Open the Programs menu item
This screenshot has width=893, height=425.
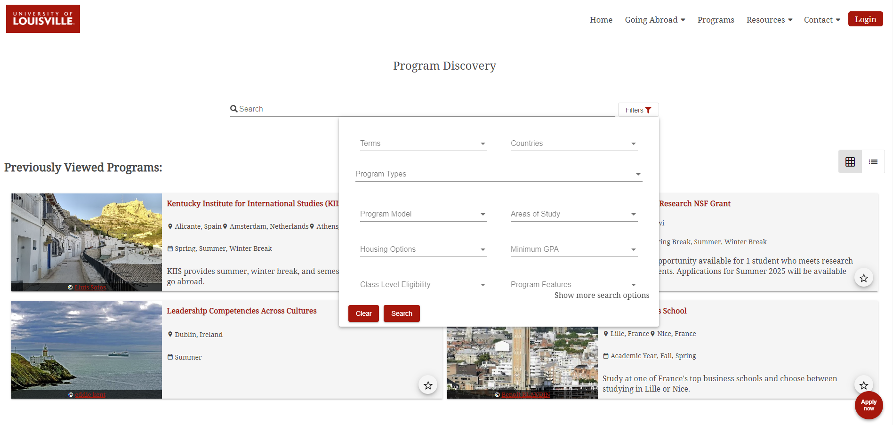tap(716, 20)
